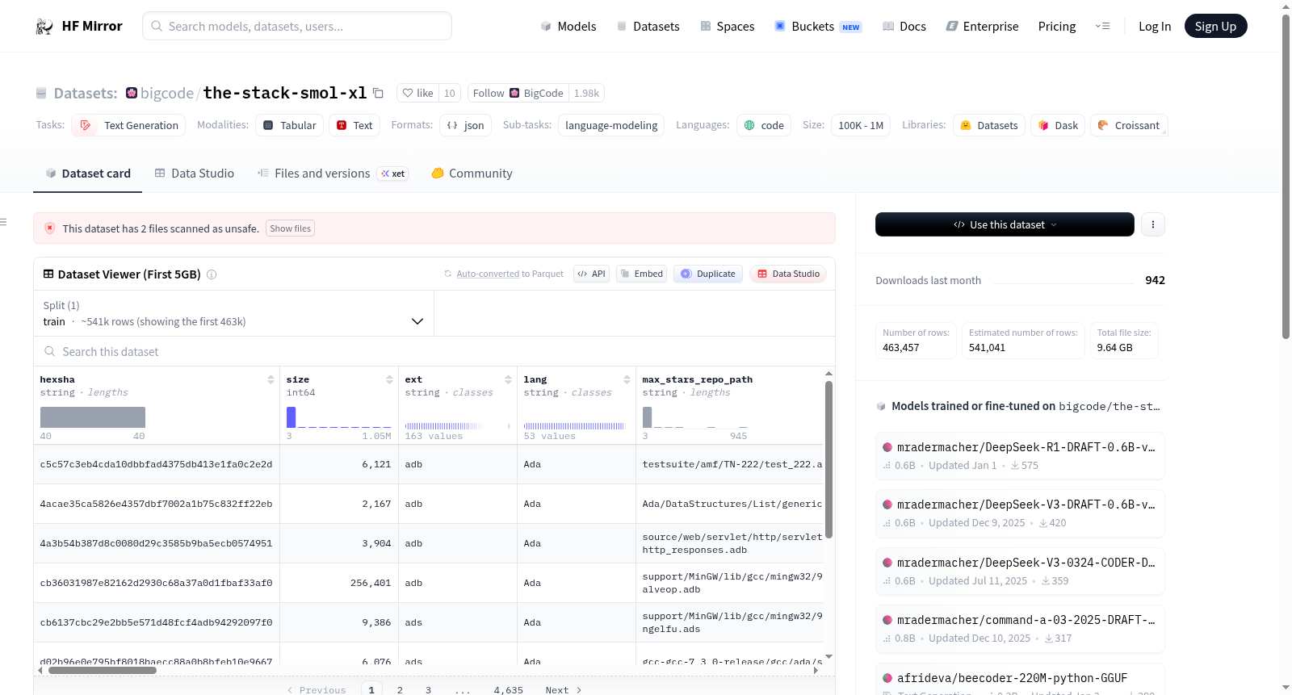Follow the BigCode organization

point(518,93)
